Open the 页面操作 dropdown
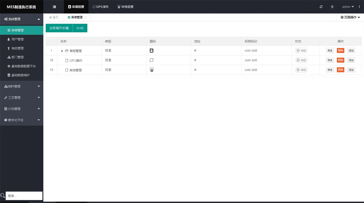This screenshot has height=203, width=364. click(350, 17)
